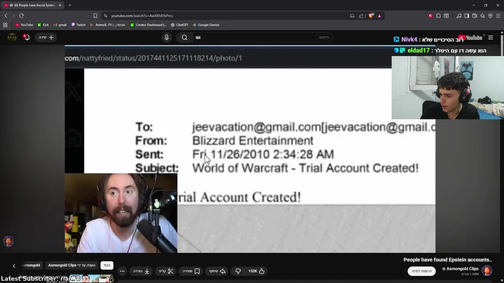Click the white channel subscribe button

[x=421, y=271]
